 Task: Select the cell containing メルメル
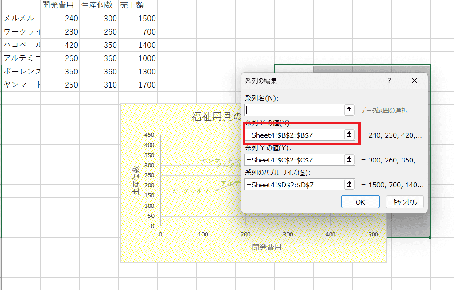click(21, 19)
